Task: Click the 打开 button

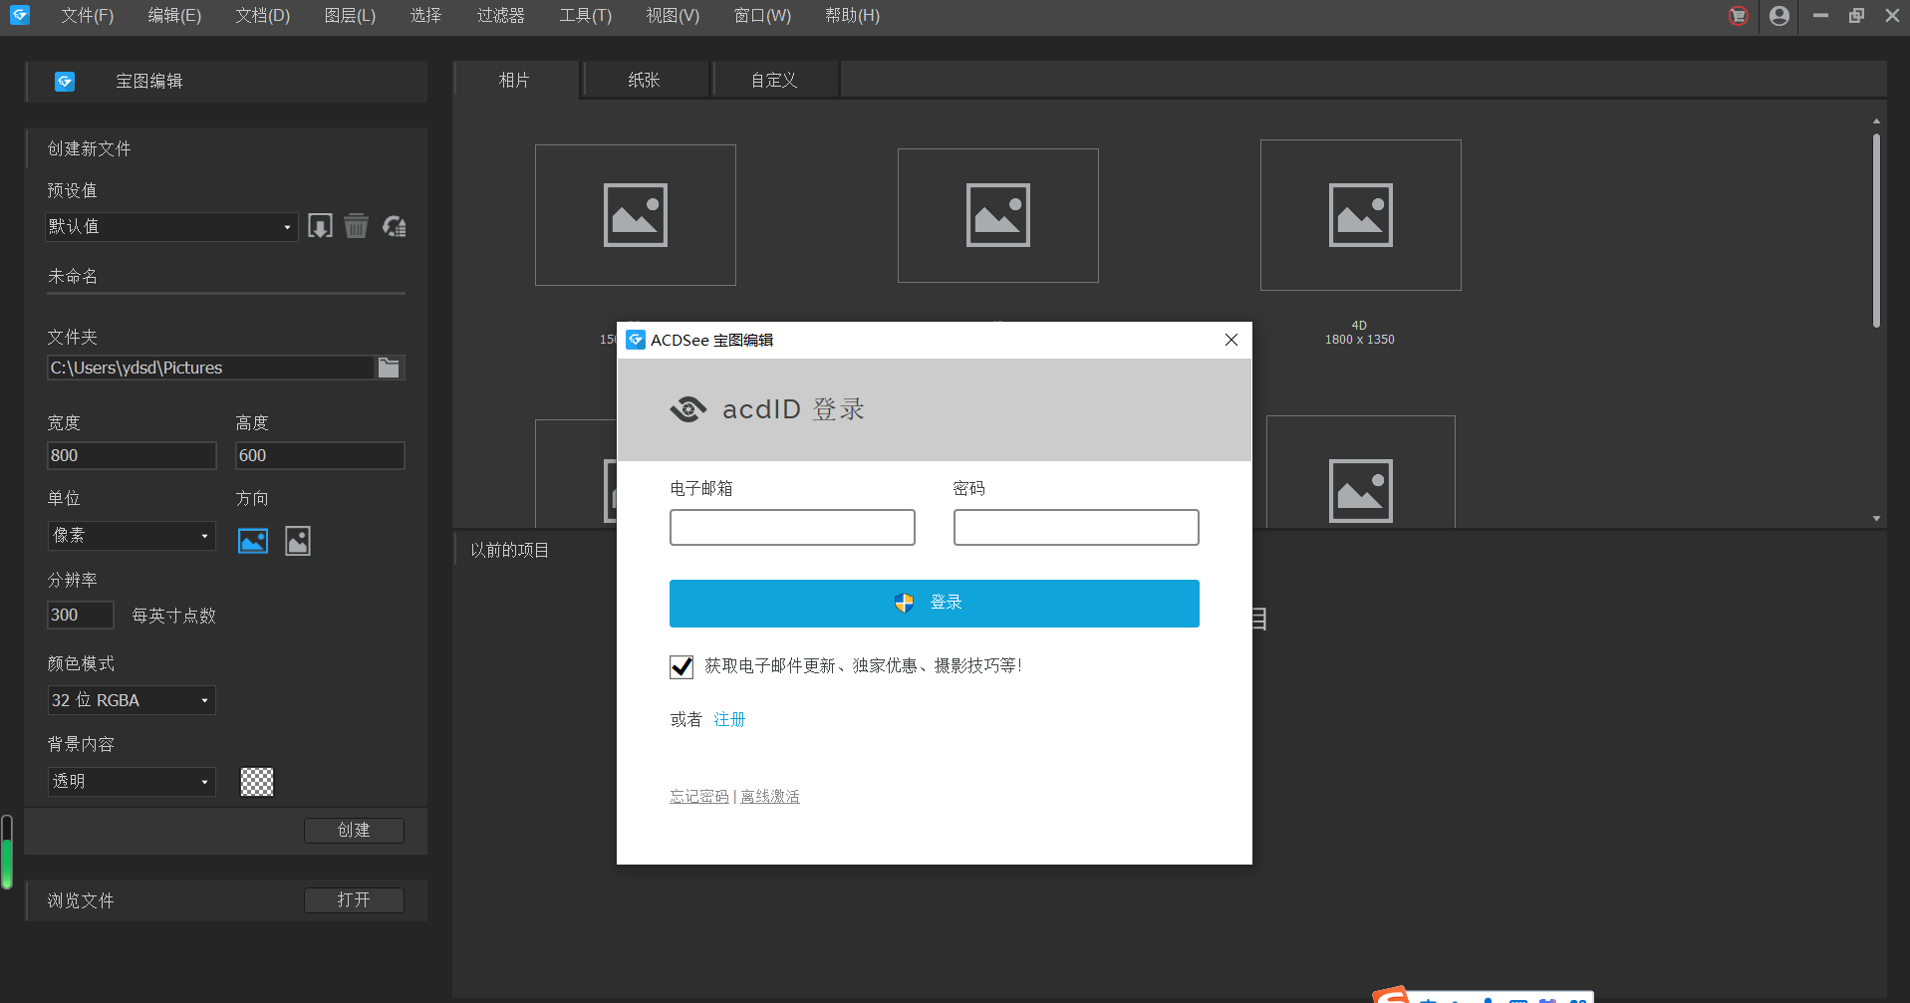Action: coord(354,900)
